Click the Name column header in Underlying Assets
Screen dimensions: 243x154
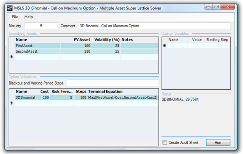coord(21,40)
